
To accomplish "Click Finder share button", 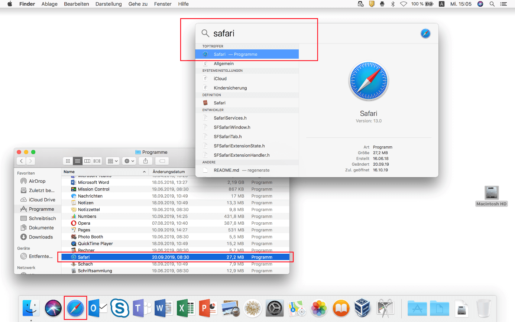I will click(146, 161).
